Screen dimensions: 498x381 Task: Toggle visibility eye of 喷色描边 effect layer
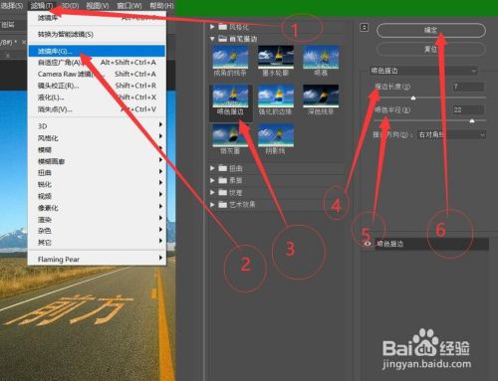click(x=368, y=244)
